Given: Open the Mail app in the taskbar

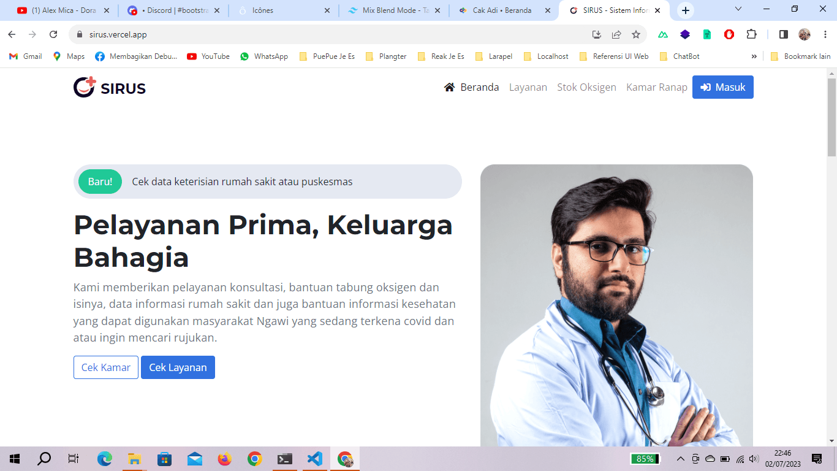Looking at the screenshot, I should pos(195,458).
